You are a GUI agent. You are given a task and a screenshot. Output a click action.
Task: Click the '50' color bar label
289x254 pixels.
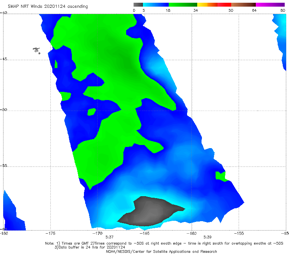[231, 10]
